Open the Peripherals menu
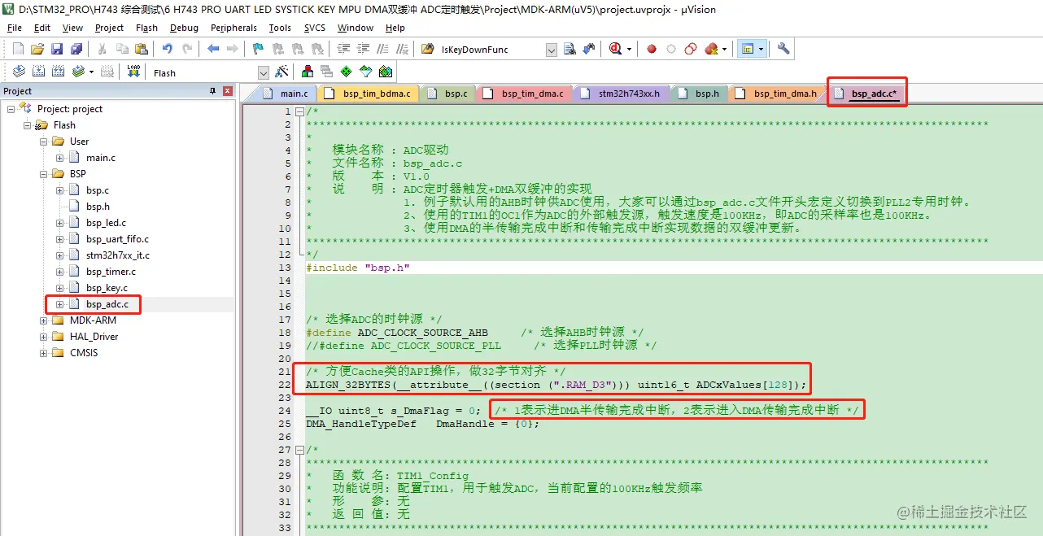Image resolution: width=1043 pixels, height=536 pixels. 233,28
